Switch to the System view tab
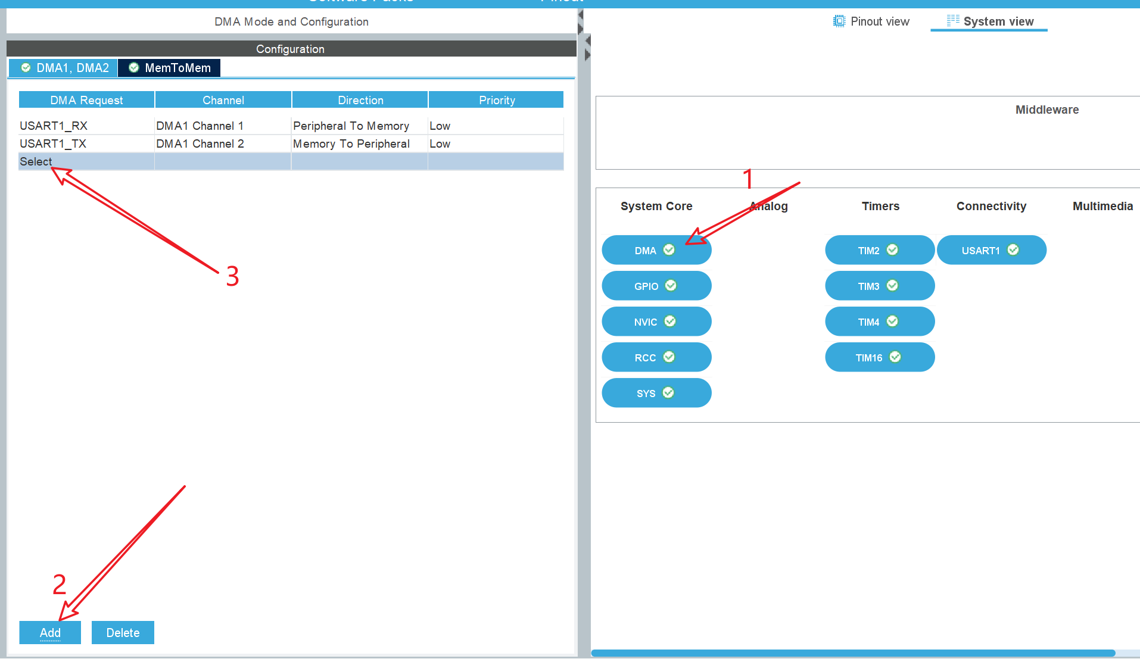1140x665 pixels. pos(989,21)
